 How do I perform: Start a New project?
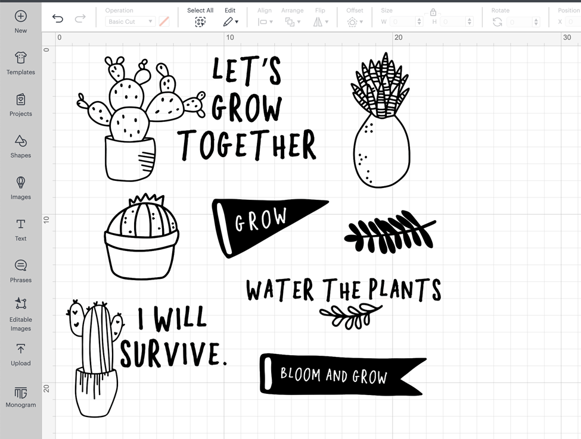(x=21, y=21)
